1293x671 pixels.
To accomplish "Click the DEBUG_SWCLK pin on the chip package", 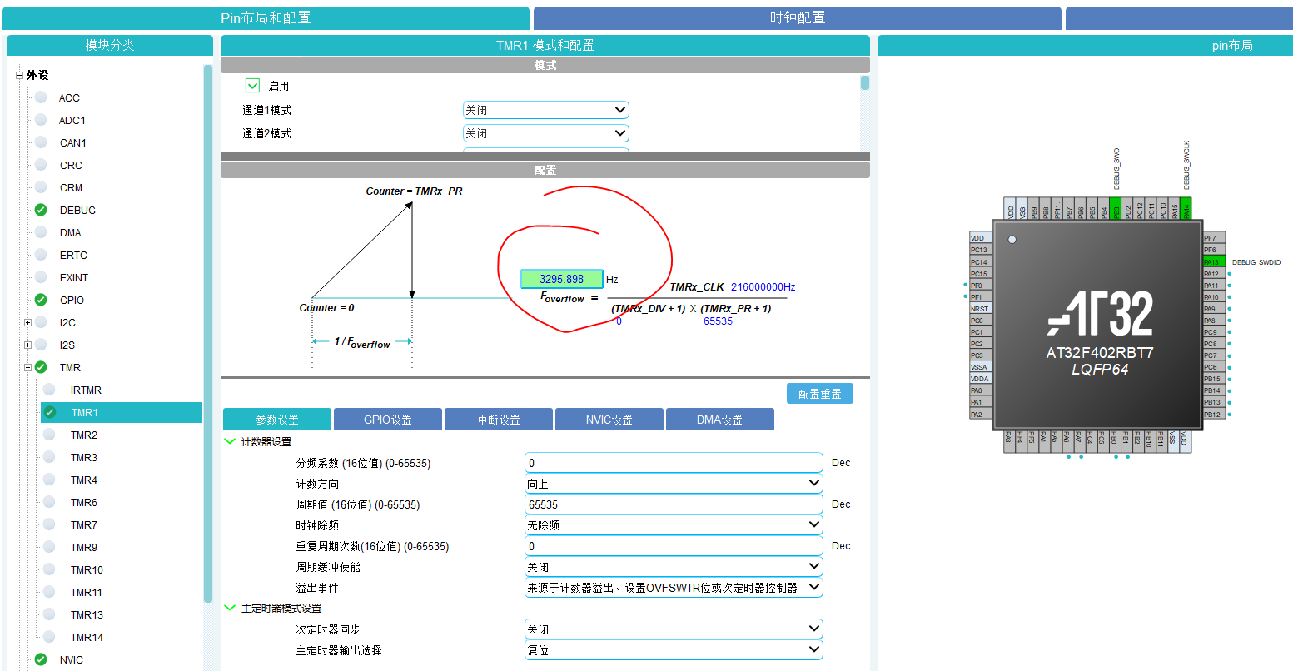I will pos(1185,208).
